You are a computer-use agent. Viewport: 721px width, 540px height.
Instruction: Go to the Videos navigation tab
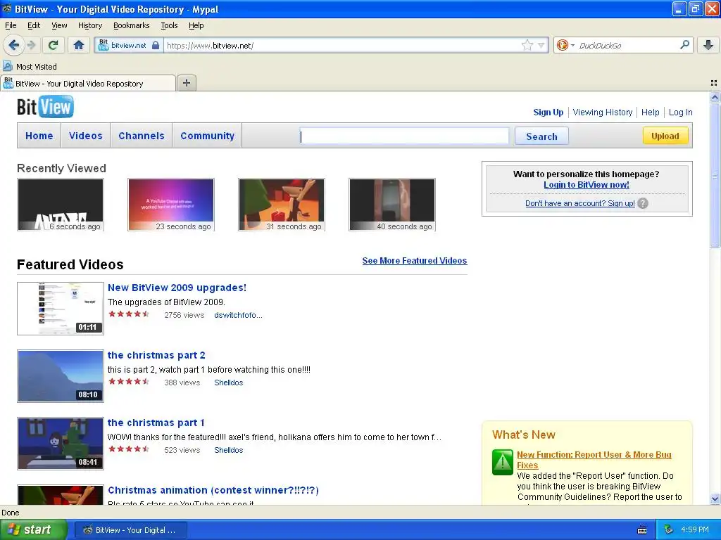tap(85, 136)
